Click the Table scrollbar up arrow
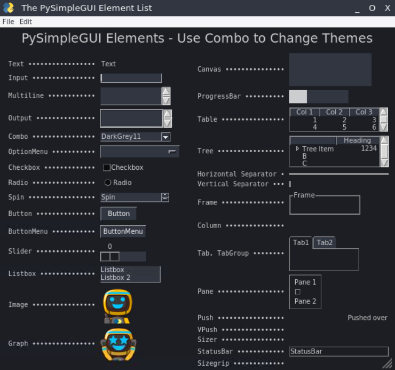395x370 pixels. pos(383,112)
